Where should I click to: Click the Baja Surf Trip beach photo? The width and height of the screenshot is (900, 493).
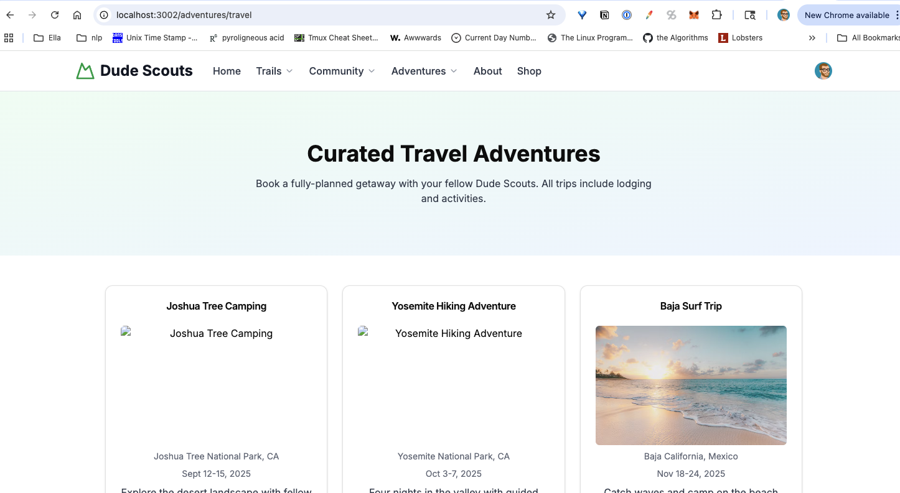click(691, 385)
